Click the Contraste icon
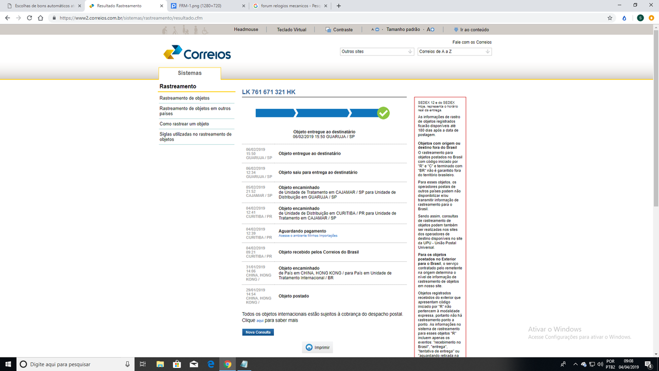This screenshot has width=659, height=371. coord(328,30)
